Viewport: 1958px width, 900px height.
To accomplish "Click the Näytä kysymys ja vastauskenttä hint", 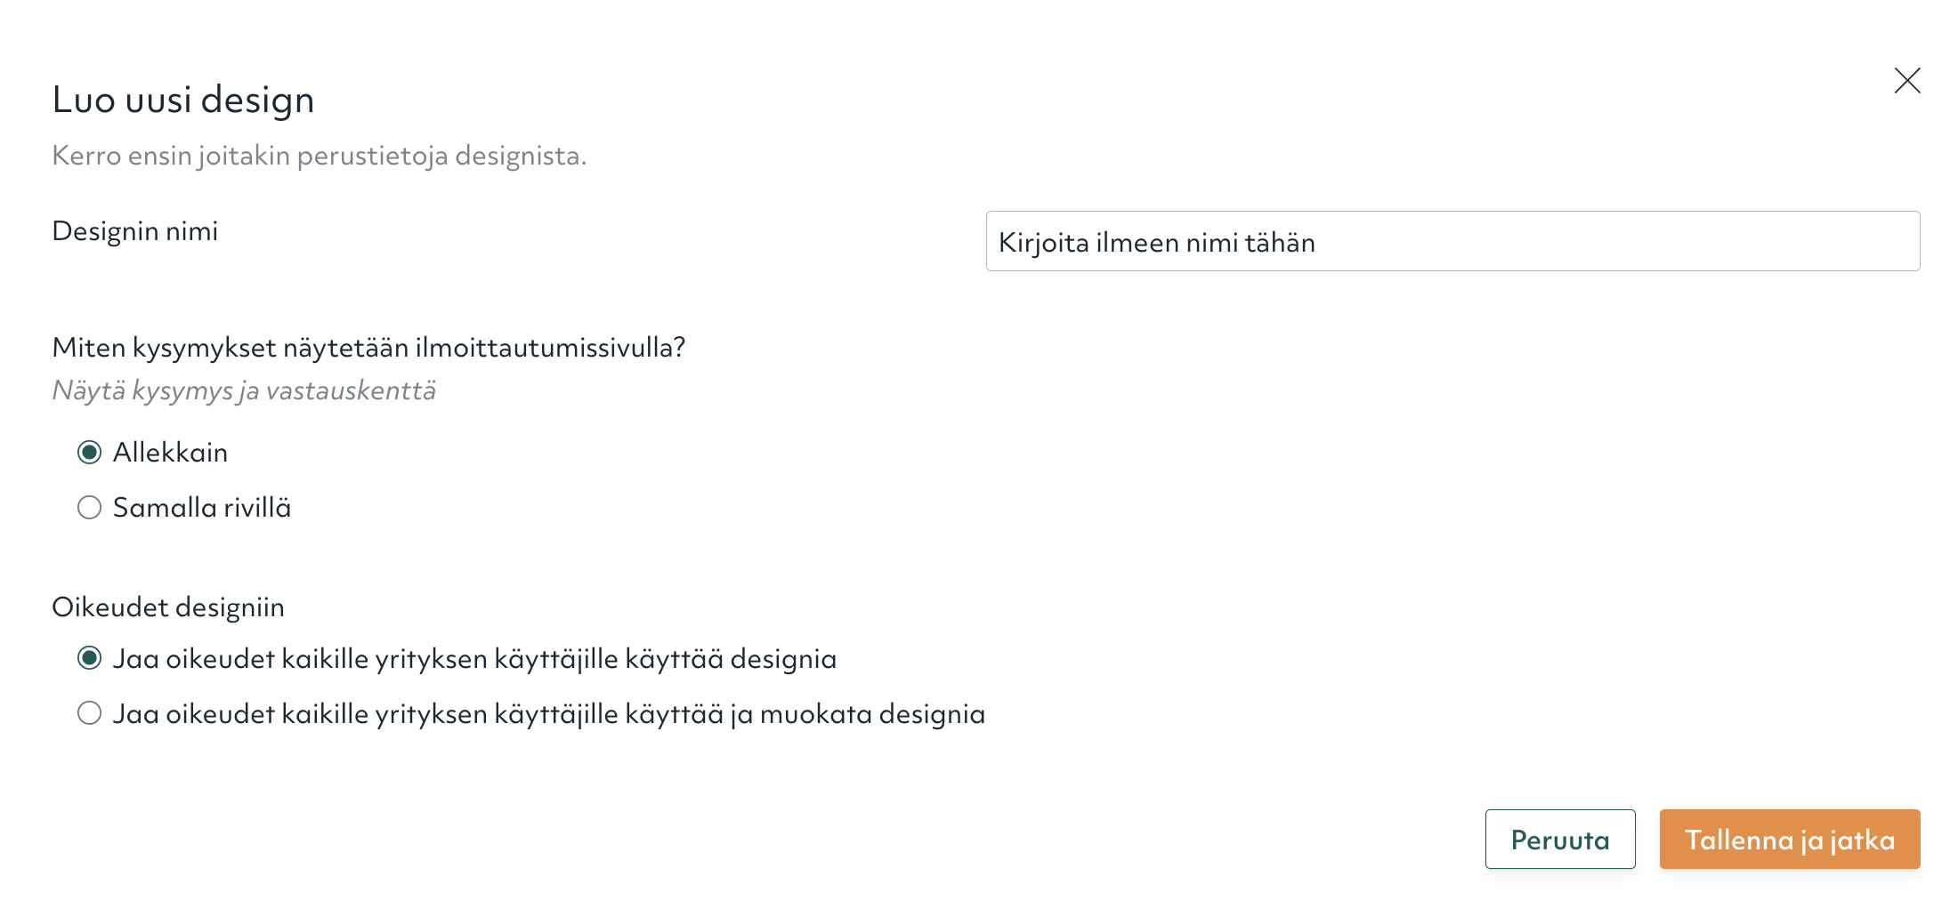I will pyautogui.click(x=244, y=390).
